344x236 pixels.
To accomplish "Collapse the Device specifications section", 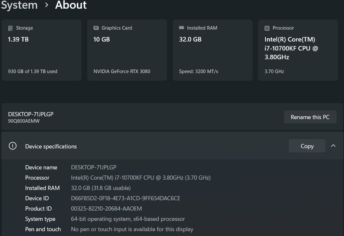I will 333,146.
